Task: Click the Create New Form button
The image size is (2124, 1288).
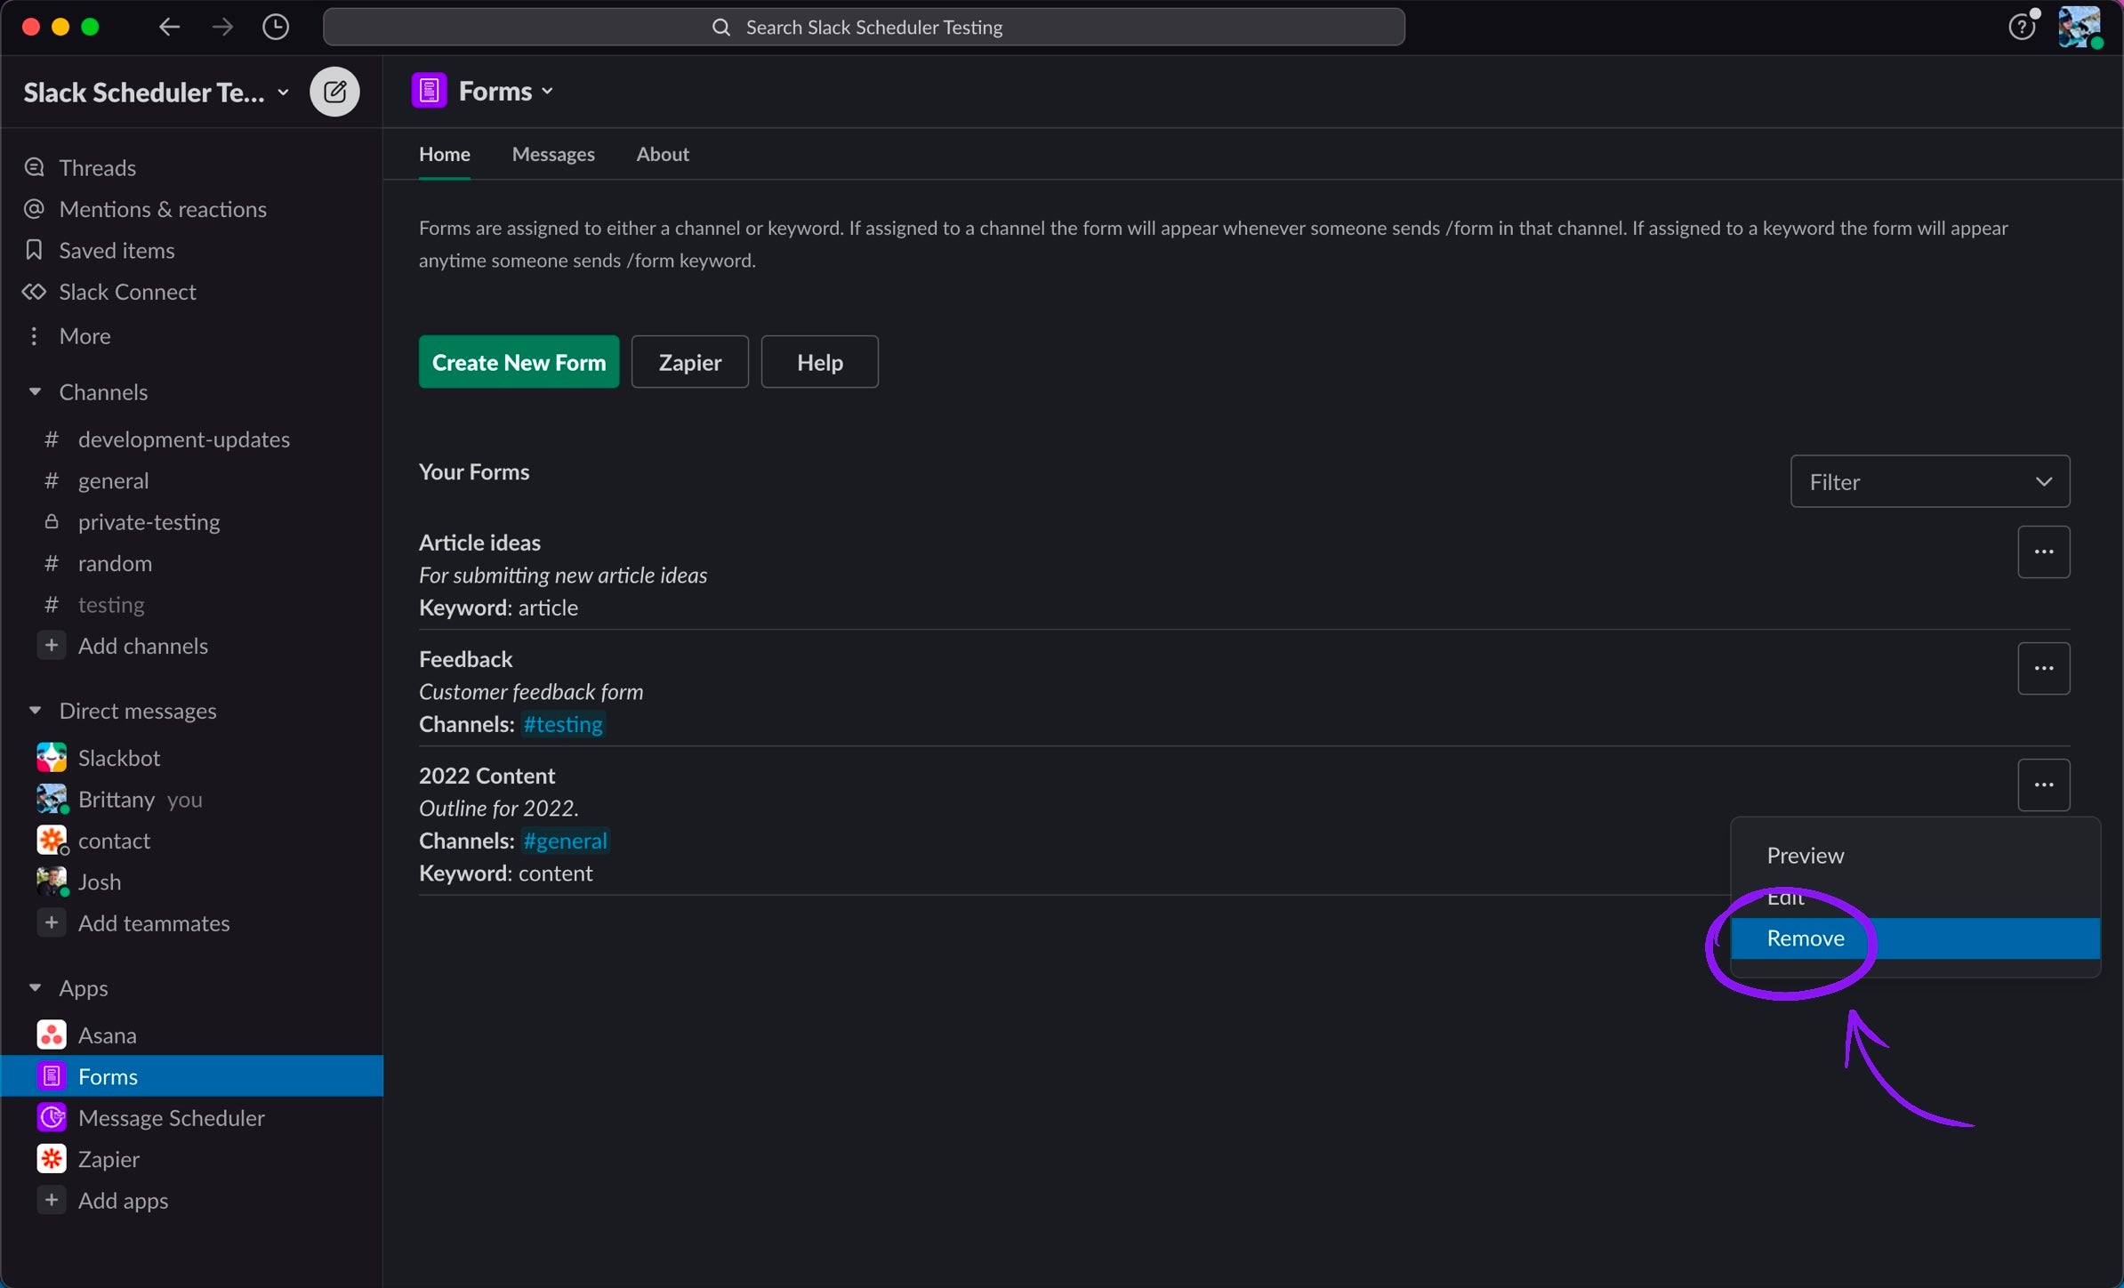Action: [x=519, y=362]
